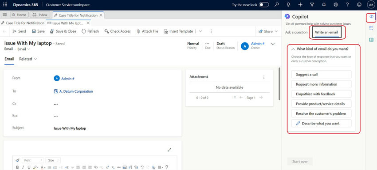The image size is (377, 170).
Task: Click Attach File
Action: (x=147, y=31)
